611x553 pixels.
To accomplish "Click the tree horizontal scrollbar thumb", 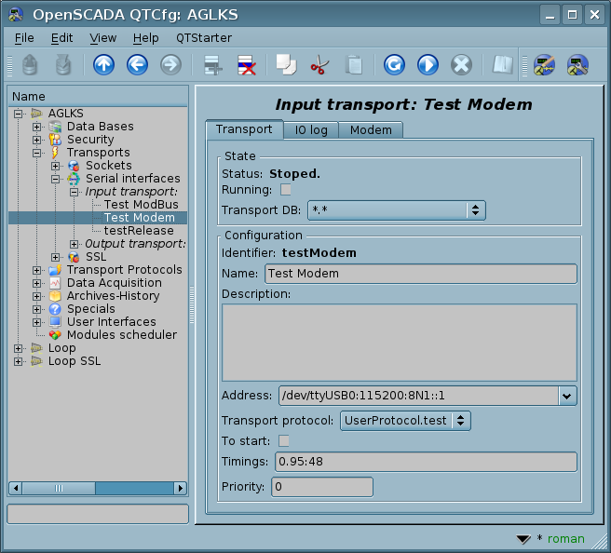I will [59, 489].
